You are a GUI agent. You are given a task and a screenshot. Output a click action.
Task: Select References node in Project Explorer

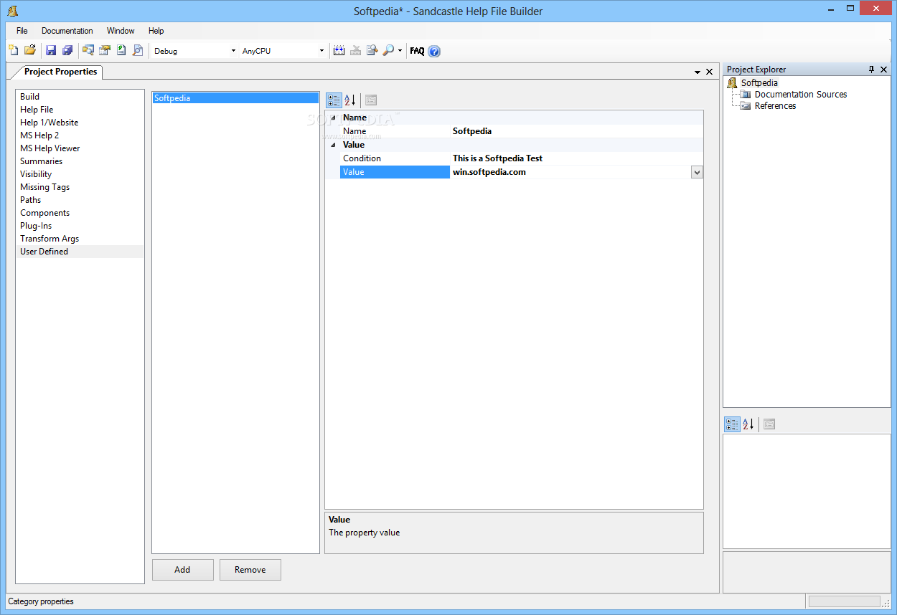tap(775, 106)
